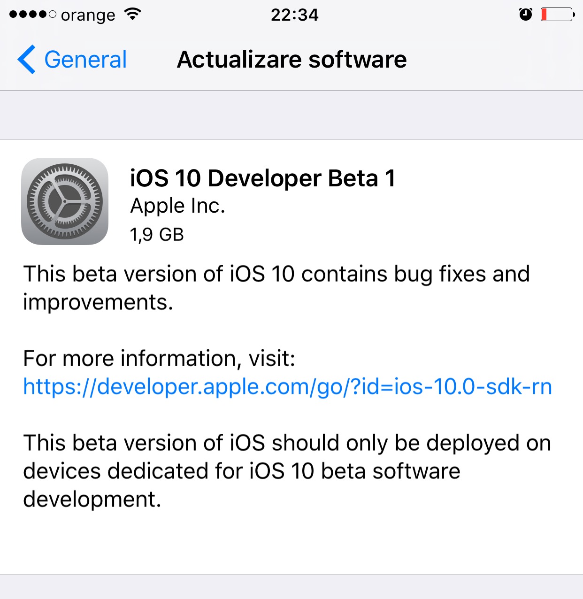The image size is (583, 599).
Task: Tap the orange carrier label
Action: [x=88, y=15]
